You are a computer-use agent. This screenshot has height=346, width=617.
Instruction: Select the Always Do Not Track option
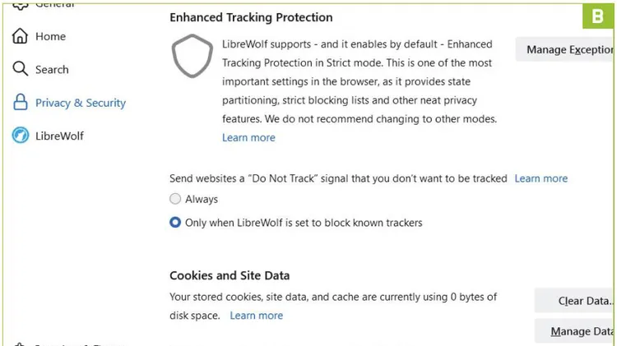(175, 199)
